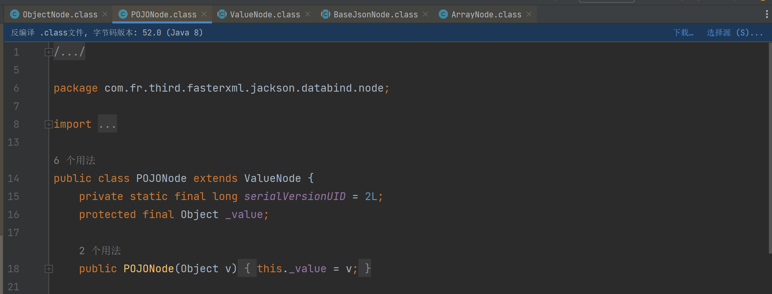This screenshot has height=294, width=772.
Task: Click the POJONode.class tab class icon
Action: tap(123, 14)
